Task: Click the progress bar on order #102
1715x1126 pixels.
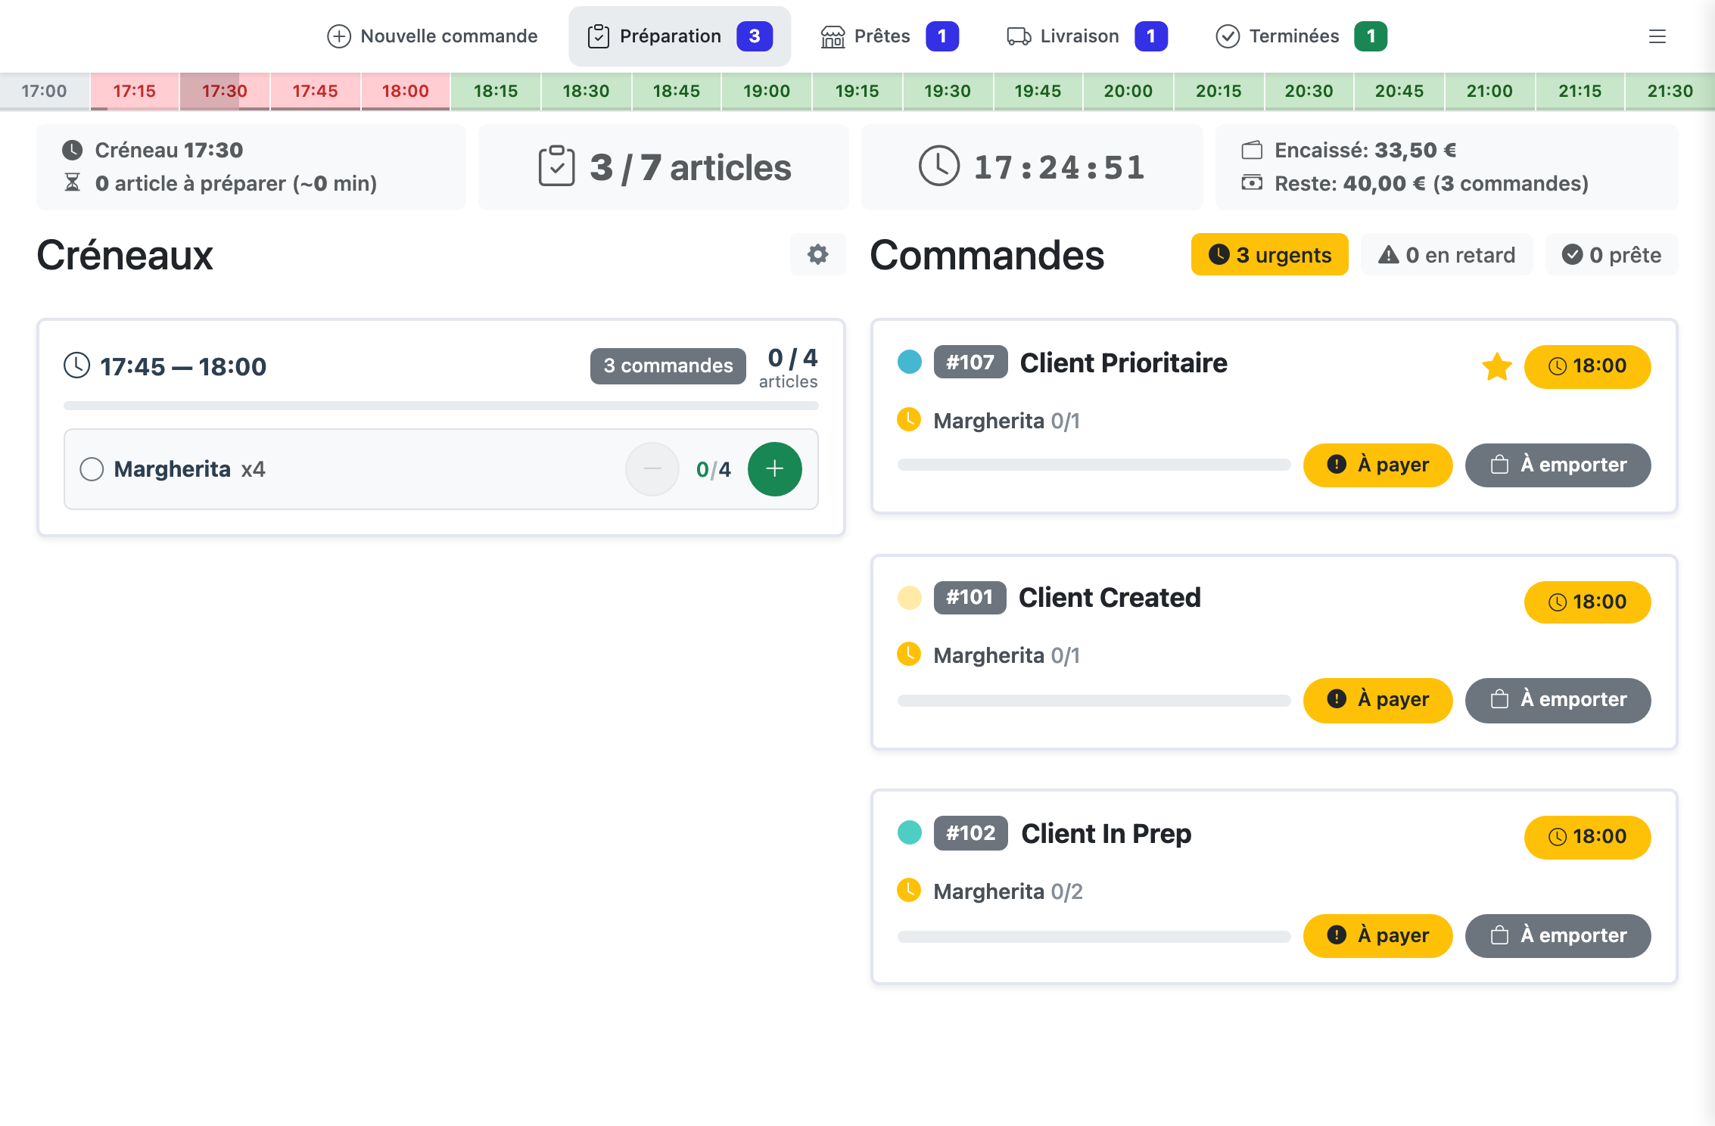Action: click(1094, 937)
